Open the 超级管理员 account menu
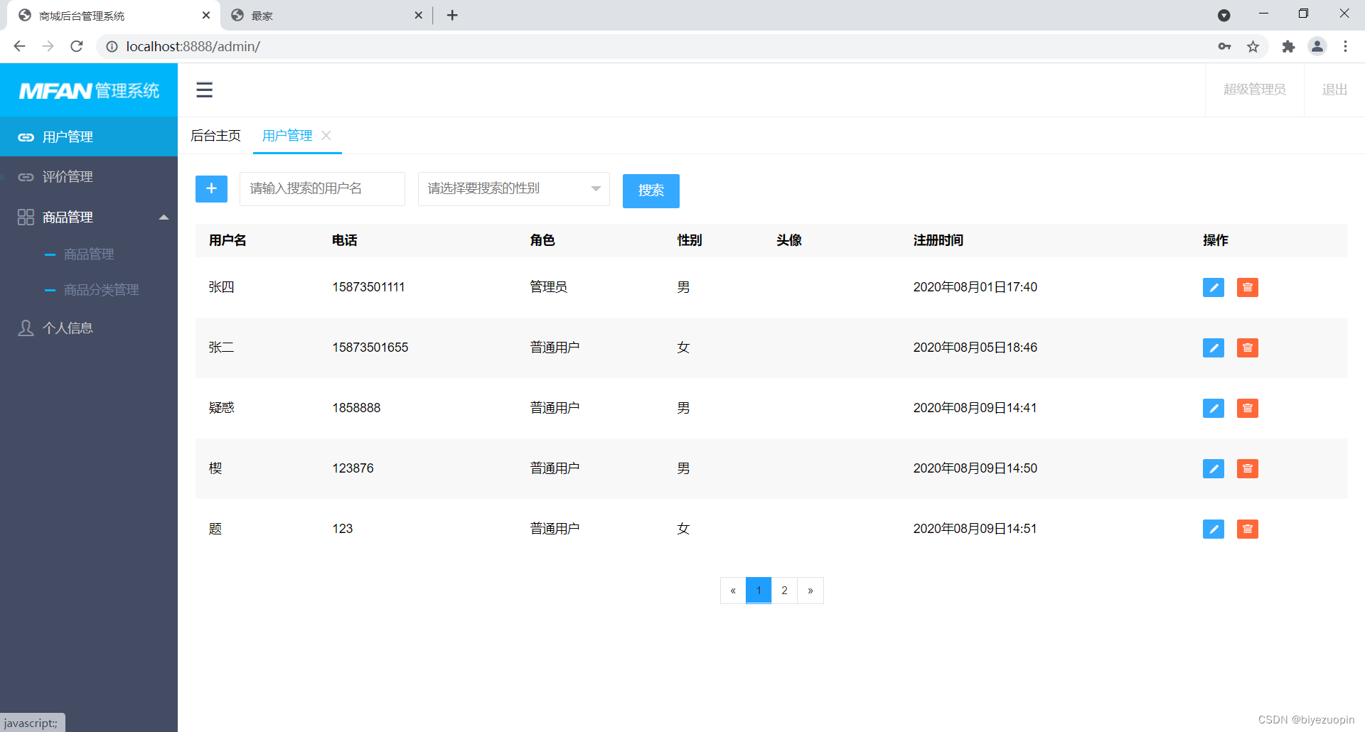The image size is (1365, 732). (x=1254, y=90)
